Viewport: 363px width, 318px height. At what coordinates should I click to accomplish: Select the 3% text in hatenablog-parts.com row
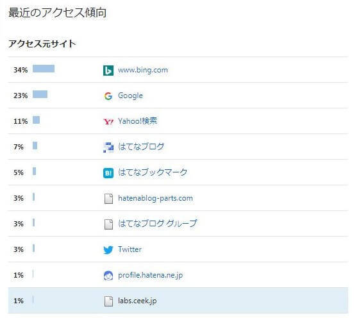click(x=19, y=198)
